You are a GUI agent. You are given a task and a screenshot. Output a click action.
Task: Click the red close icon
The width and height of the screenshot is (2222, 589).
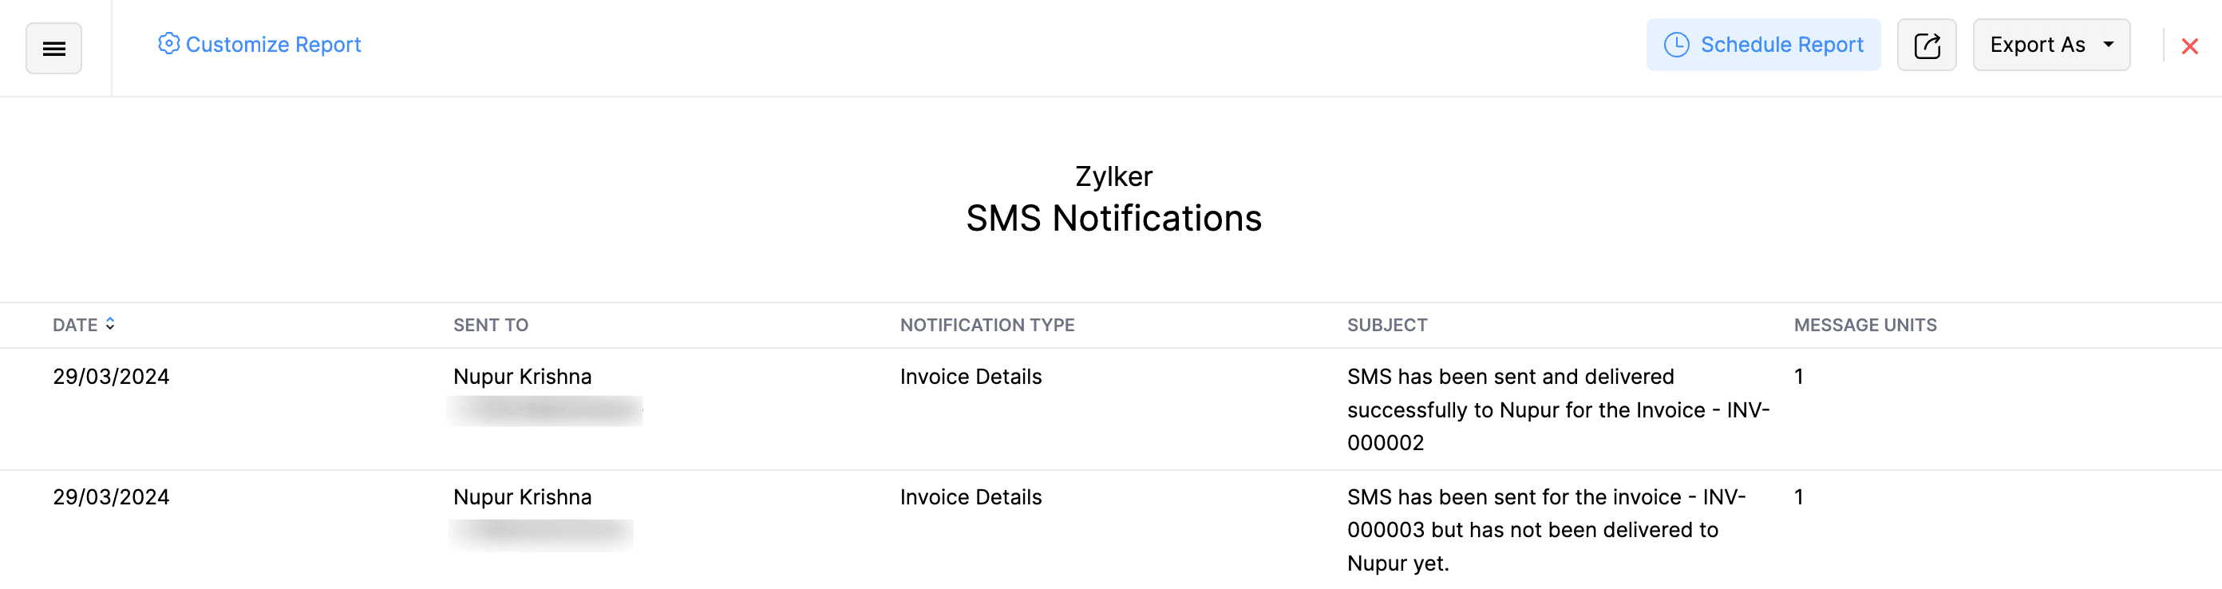[2190, 46]
